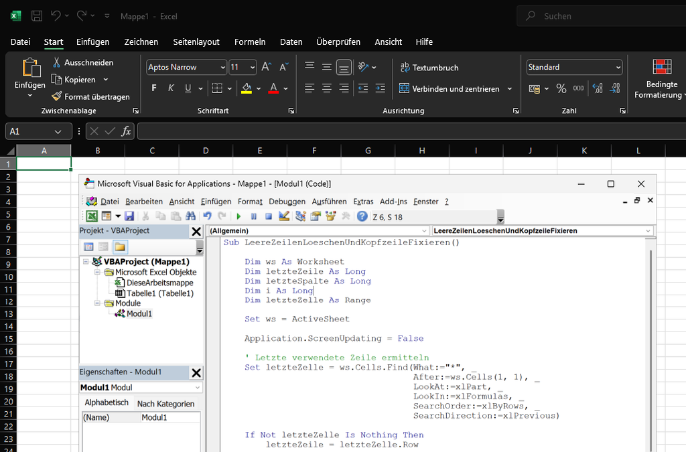This screenshot has width=686, height=452.
Task: Open number format dropdown Standard
Action: click(618, 68)
